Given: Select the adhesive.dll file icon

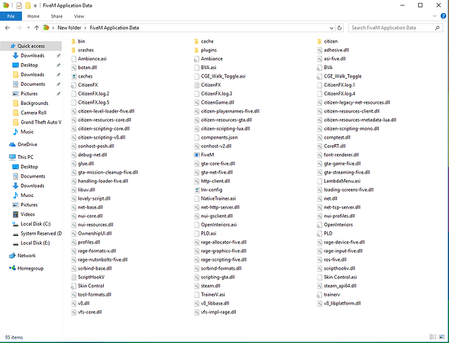Looking at the screenshot, I should coord(319,50).
